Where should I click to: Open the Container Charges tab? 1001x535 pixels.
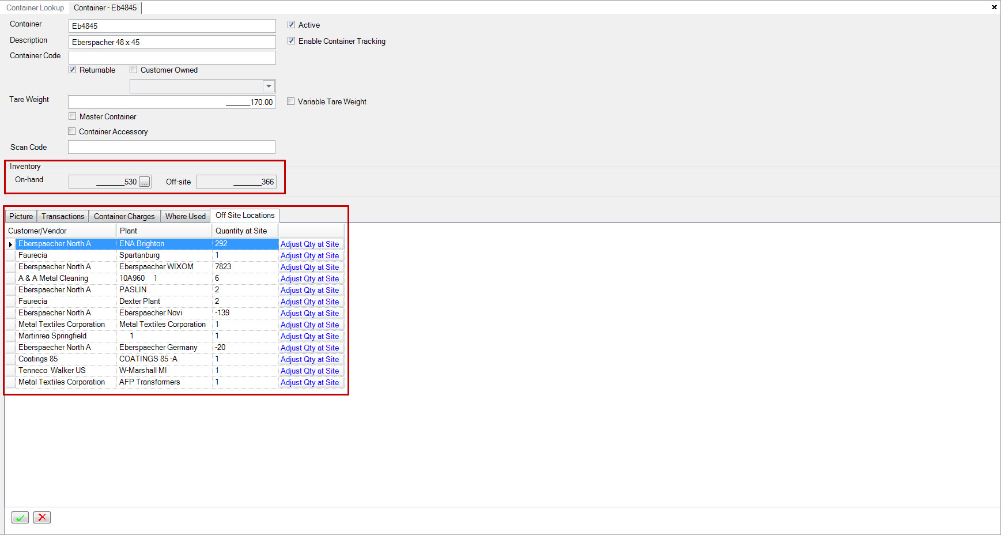(124, 216)
